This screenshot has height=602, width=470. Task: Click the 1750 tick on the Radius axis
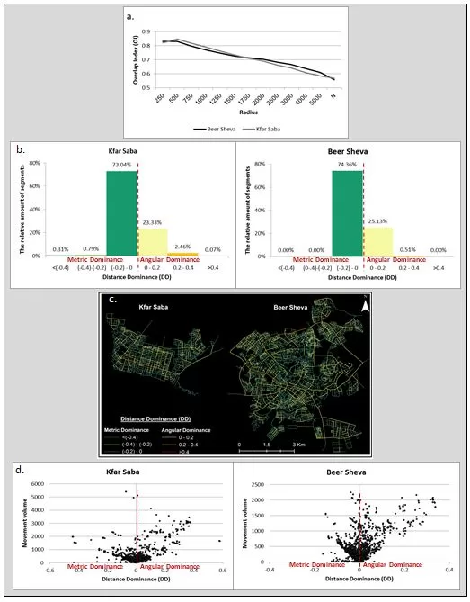pos(243,98)
